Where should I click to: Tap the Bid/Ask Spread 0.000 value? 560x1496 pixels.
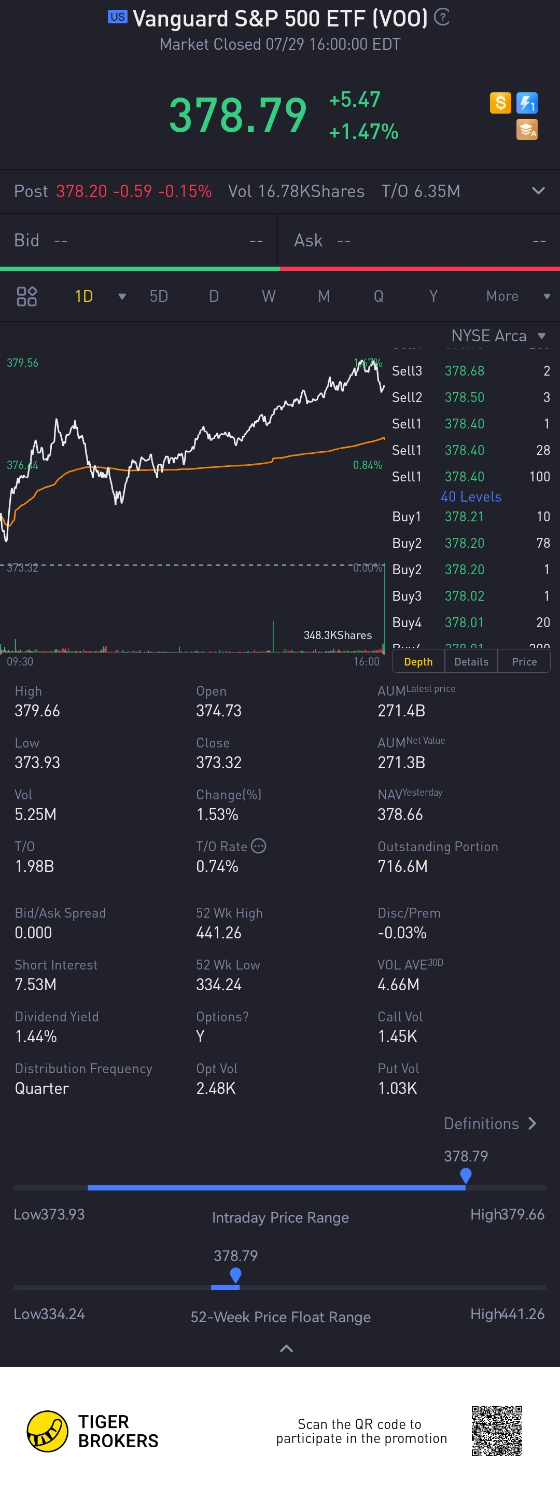coord(33,933)
